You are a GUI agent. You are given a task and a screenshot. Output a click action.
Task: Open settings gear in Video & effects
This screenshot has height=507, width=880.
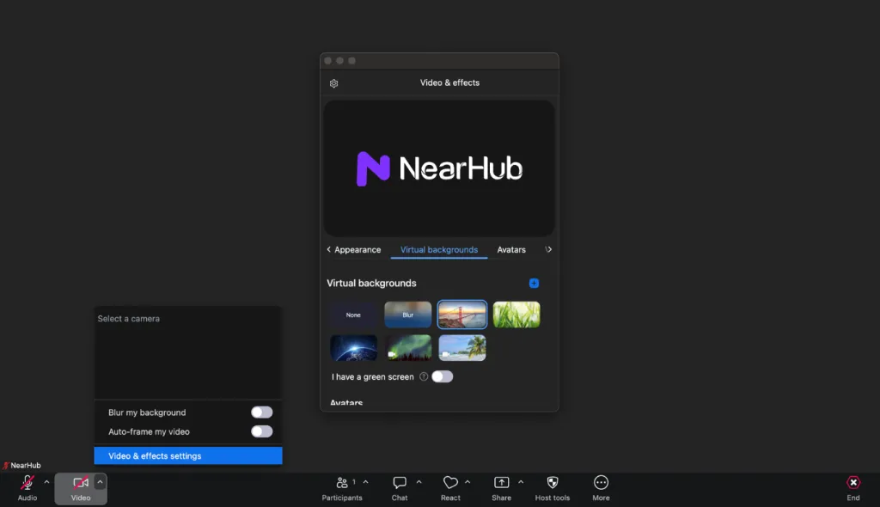click(x=334, y=83)
